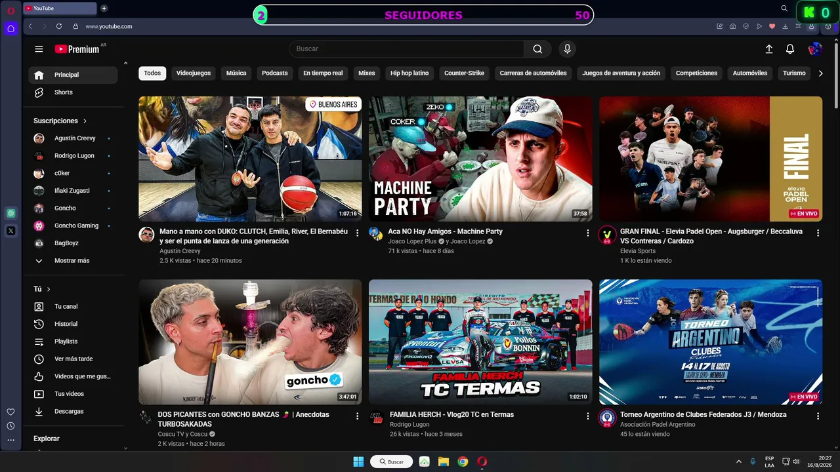Open the YouTube guide hamburger menu
This screenshot has width=840, height=472.
point(39,49)
